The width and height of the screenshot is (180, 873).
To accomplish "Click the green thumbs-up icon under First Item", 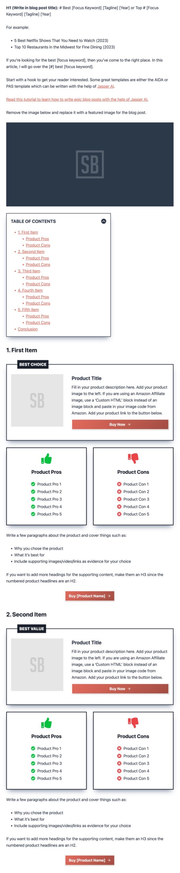I will tap(46, 459).
